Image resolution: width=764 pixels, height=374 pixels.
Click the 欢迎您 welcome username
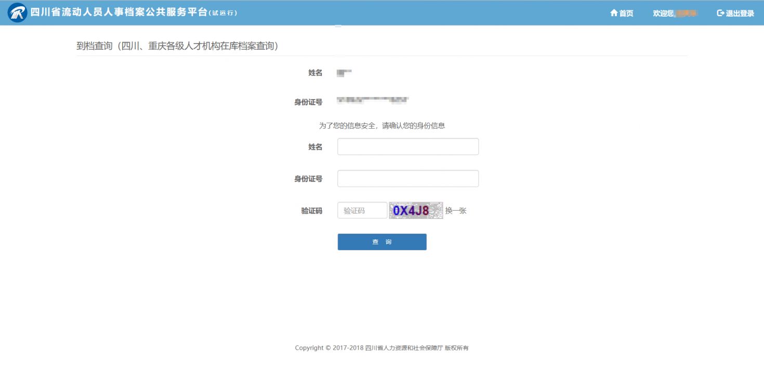click(x=675, y=13)
